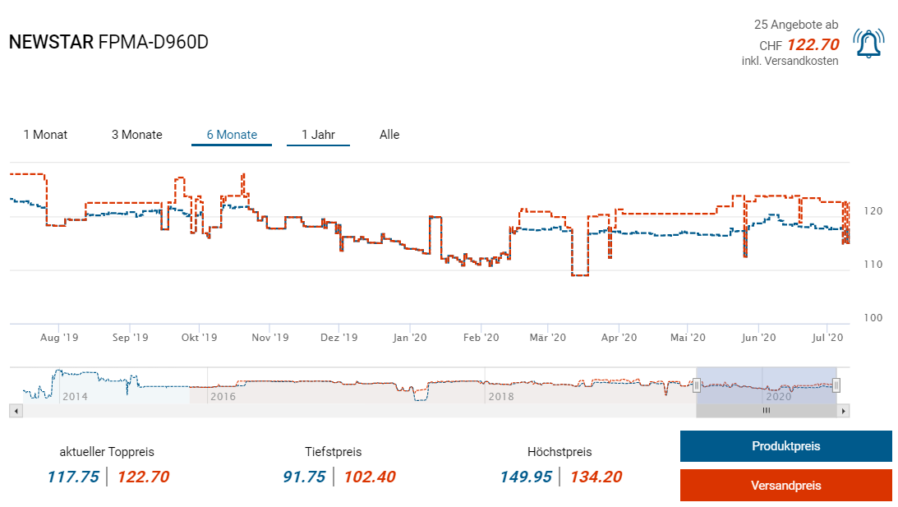Click the scrollbar right arrow
Screen dimensions: 898x507
pyautogui.click(x=843, y=410)
